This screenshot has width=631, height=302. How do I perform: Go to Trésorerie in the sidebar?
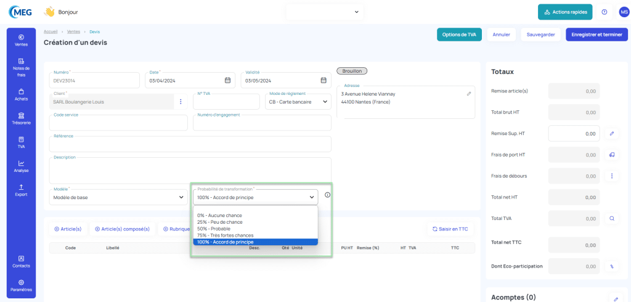pos(21,118)
